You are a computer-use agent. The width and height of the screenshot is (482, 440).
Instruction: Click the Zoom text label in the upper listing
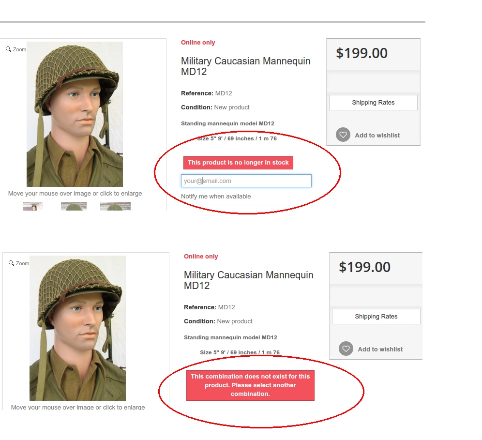click(x=20, y=50)
